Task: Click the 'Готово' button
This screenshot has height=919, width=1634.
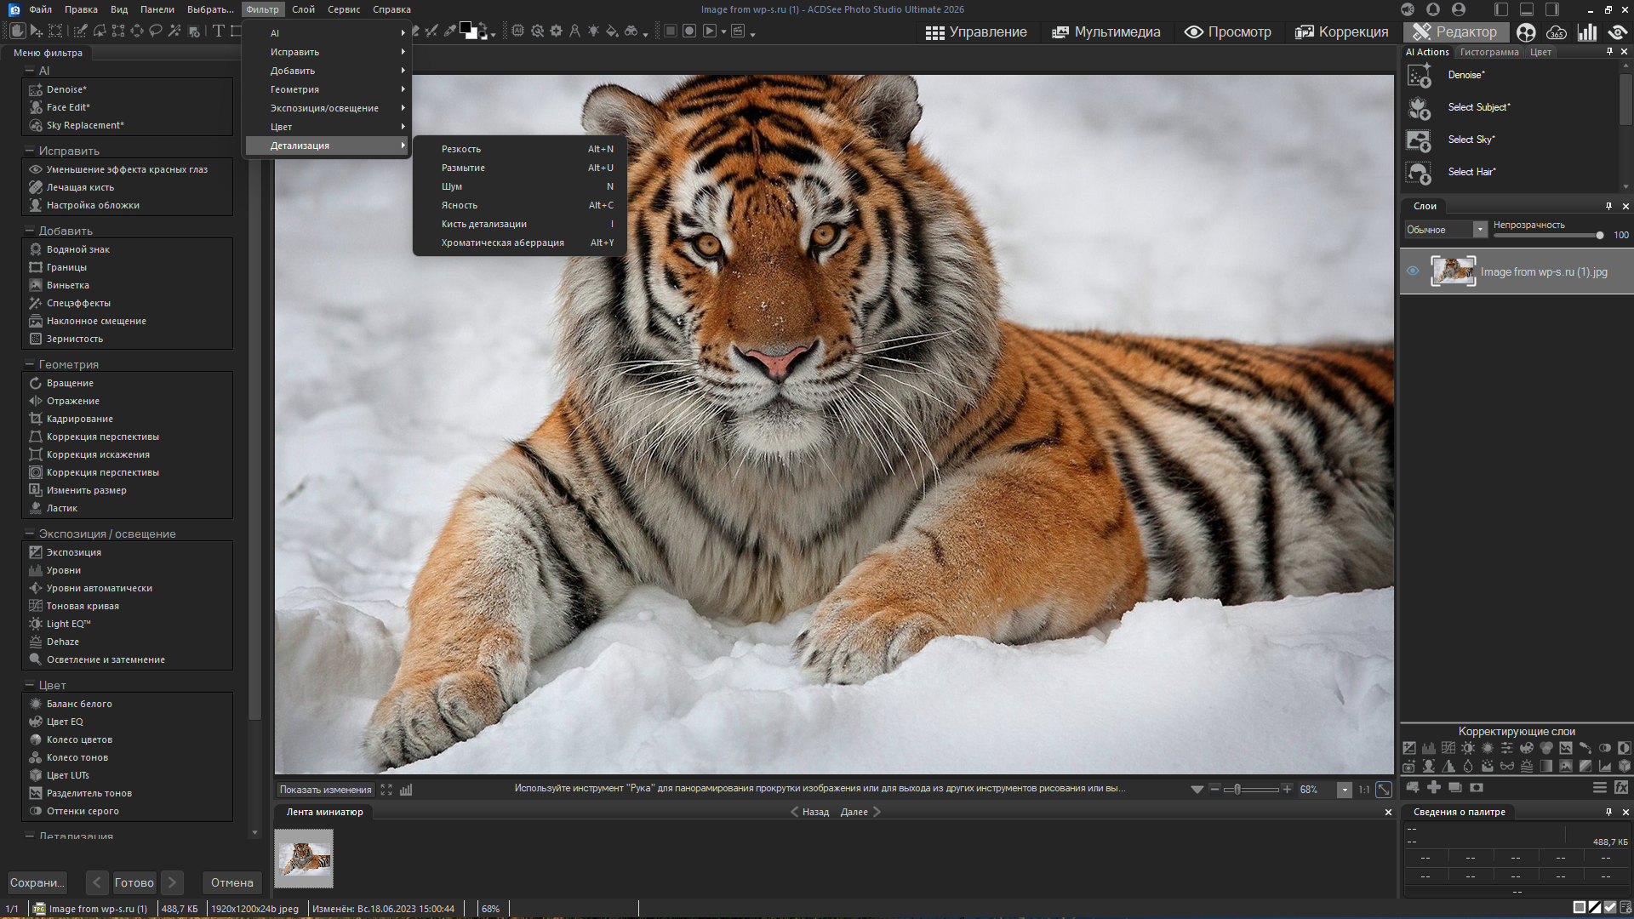Action: pyautogui.click(x=134, y=882)
